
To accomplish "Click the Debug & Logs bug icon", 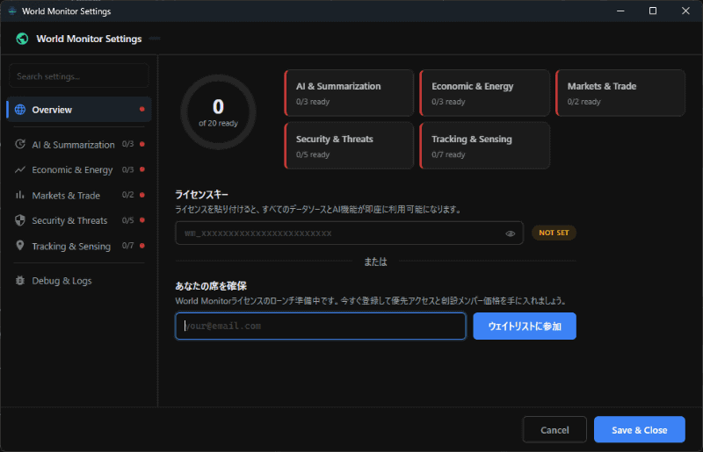I will [20, 281].
